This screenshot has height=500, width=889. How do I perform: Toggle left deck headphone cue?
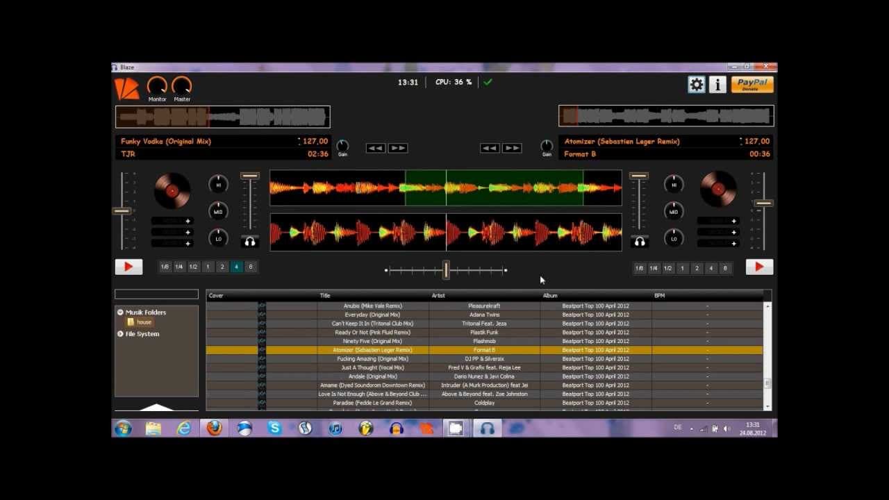coord(250,242)
